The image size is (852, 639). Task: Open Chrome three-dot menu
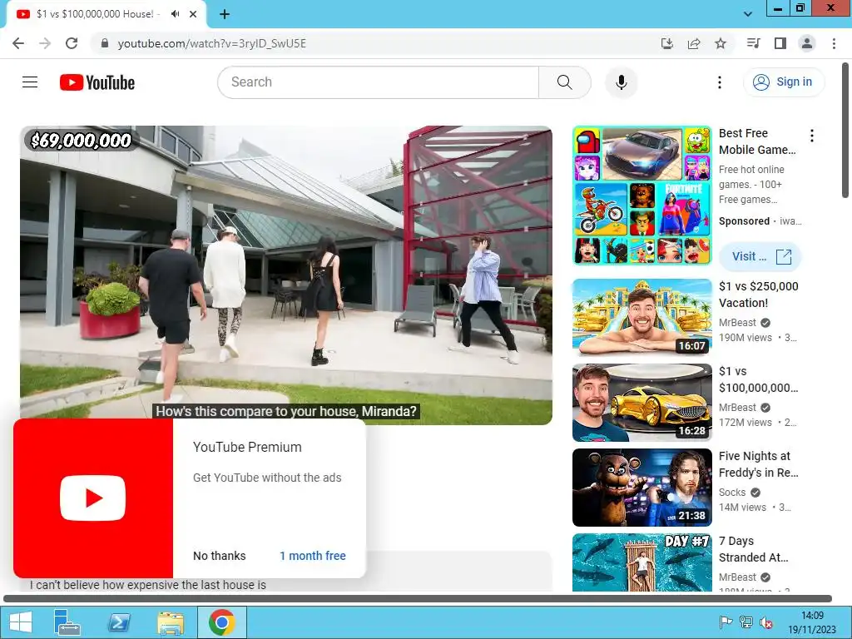[834, 43]
